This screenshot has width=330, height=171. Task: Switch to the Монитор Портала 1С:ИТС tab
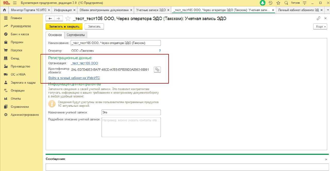tap(28, 10)
